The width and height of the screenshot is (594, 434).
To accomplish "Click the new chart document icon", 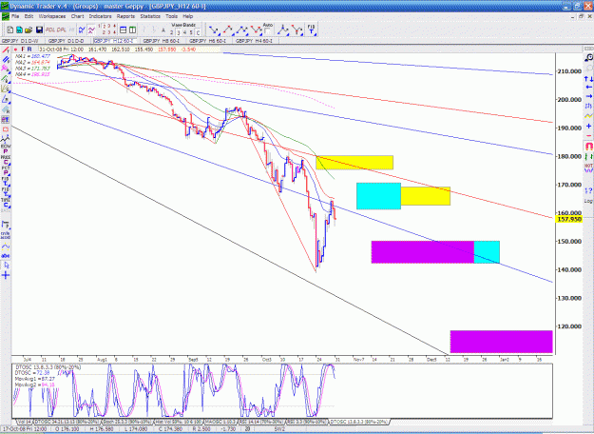I will 10,30.
